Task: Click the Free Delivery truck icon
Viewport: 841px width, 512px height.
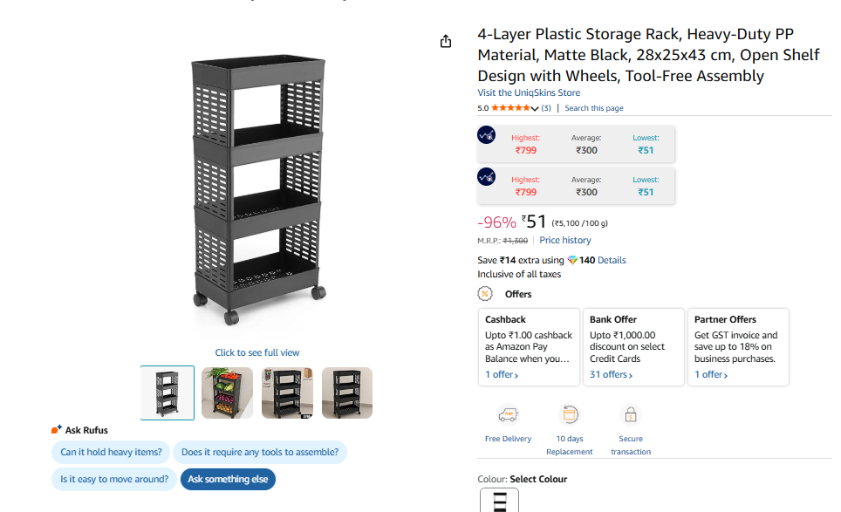Action: (508, 414)
